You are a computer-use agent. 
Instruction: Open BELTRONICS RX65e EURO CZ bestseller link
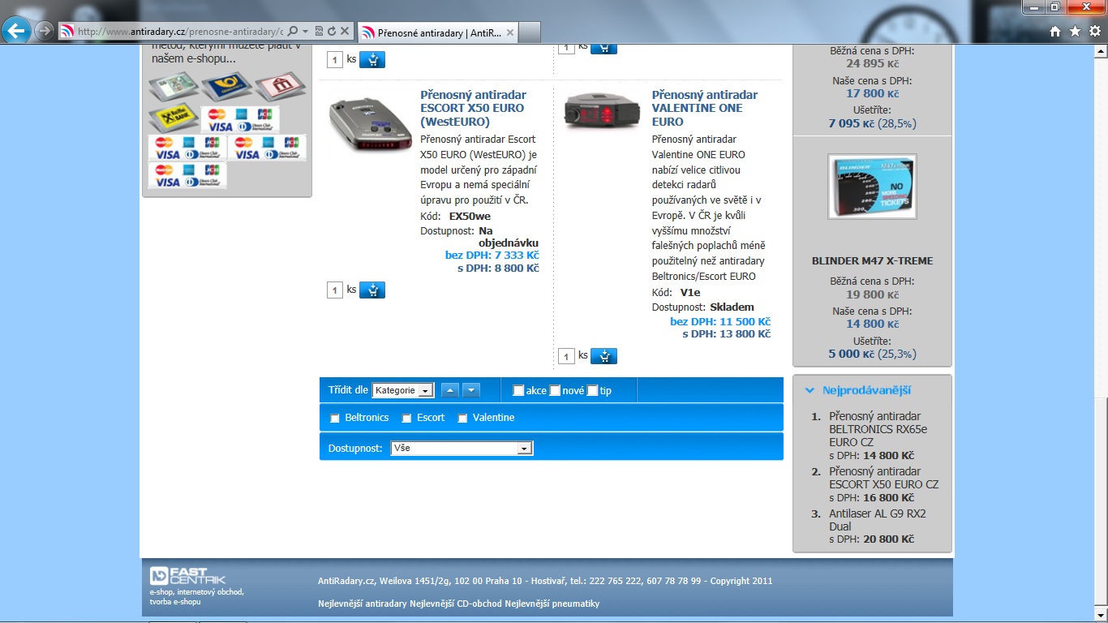pos(878,429)
